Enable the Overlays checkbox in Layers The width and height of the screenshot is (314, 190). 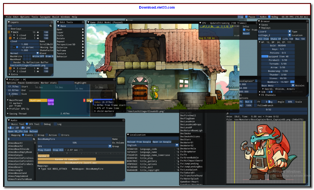[9, 29]
